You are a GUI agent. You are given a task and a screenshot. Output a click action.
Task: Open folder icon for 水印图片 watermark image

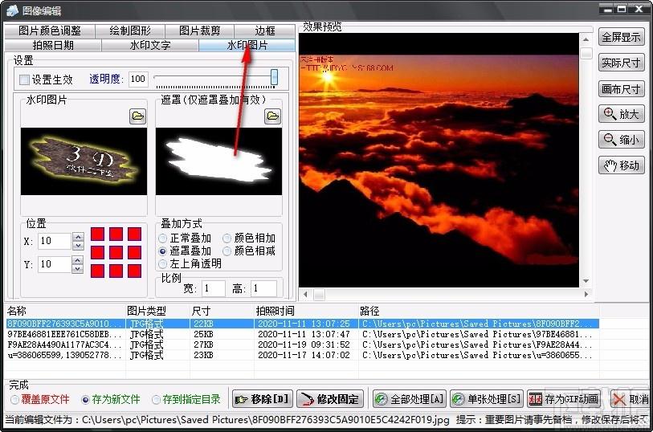[137, 116]
